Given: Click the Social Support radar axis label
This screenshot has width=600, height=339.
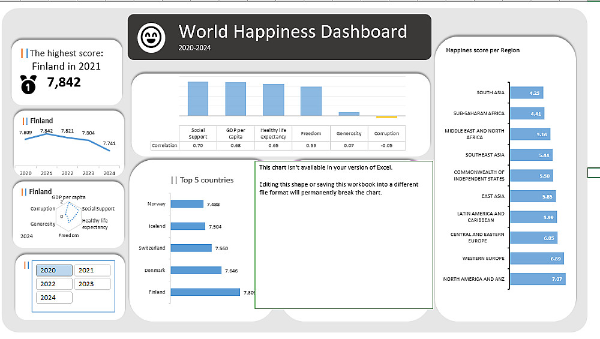Looking at the screenshot, I should tap(98, 209).
